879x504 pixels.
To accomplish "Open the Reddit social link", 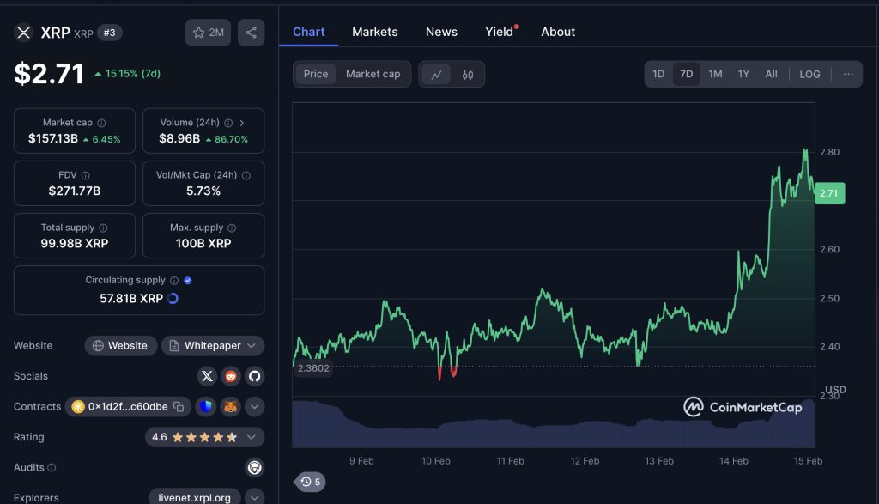I will pyautogui.click(x=231, y=376).
